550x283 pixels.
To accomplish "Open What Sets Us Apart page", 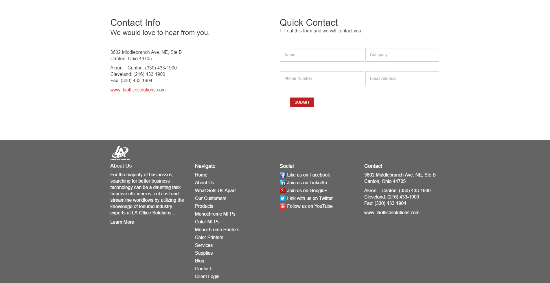I will coord(215,190).
